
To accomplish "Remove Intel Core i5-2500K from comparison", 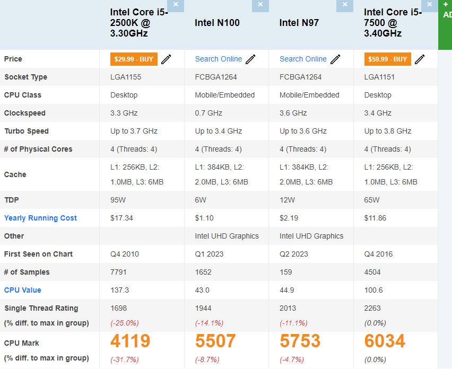I will [176, 5].
